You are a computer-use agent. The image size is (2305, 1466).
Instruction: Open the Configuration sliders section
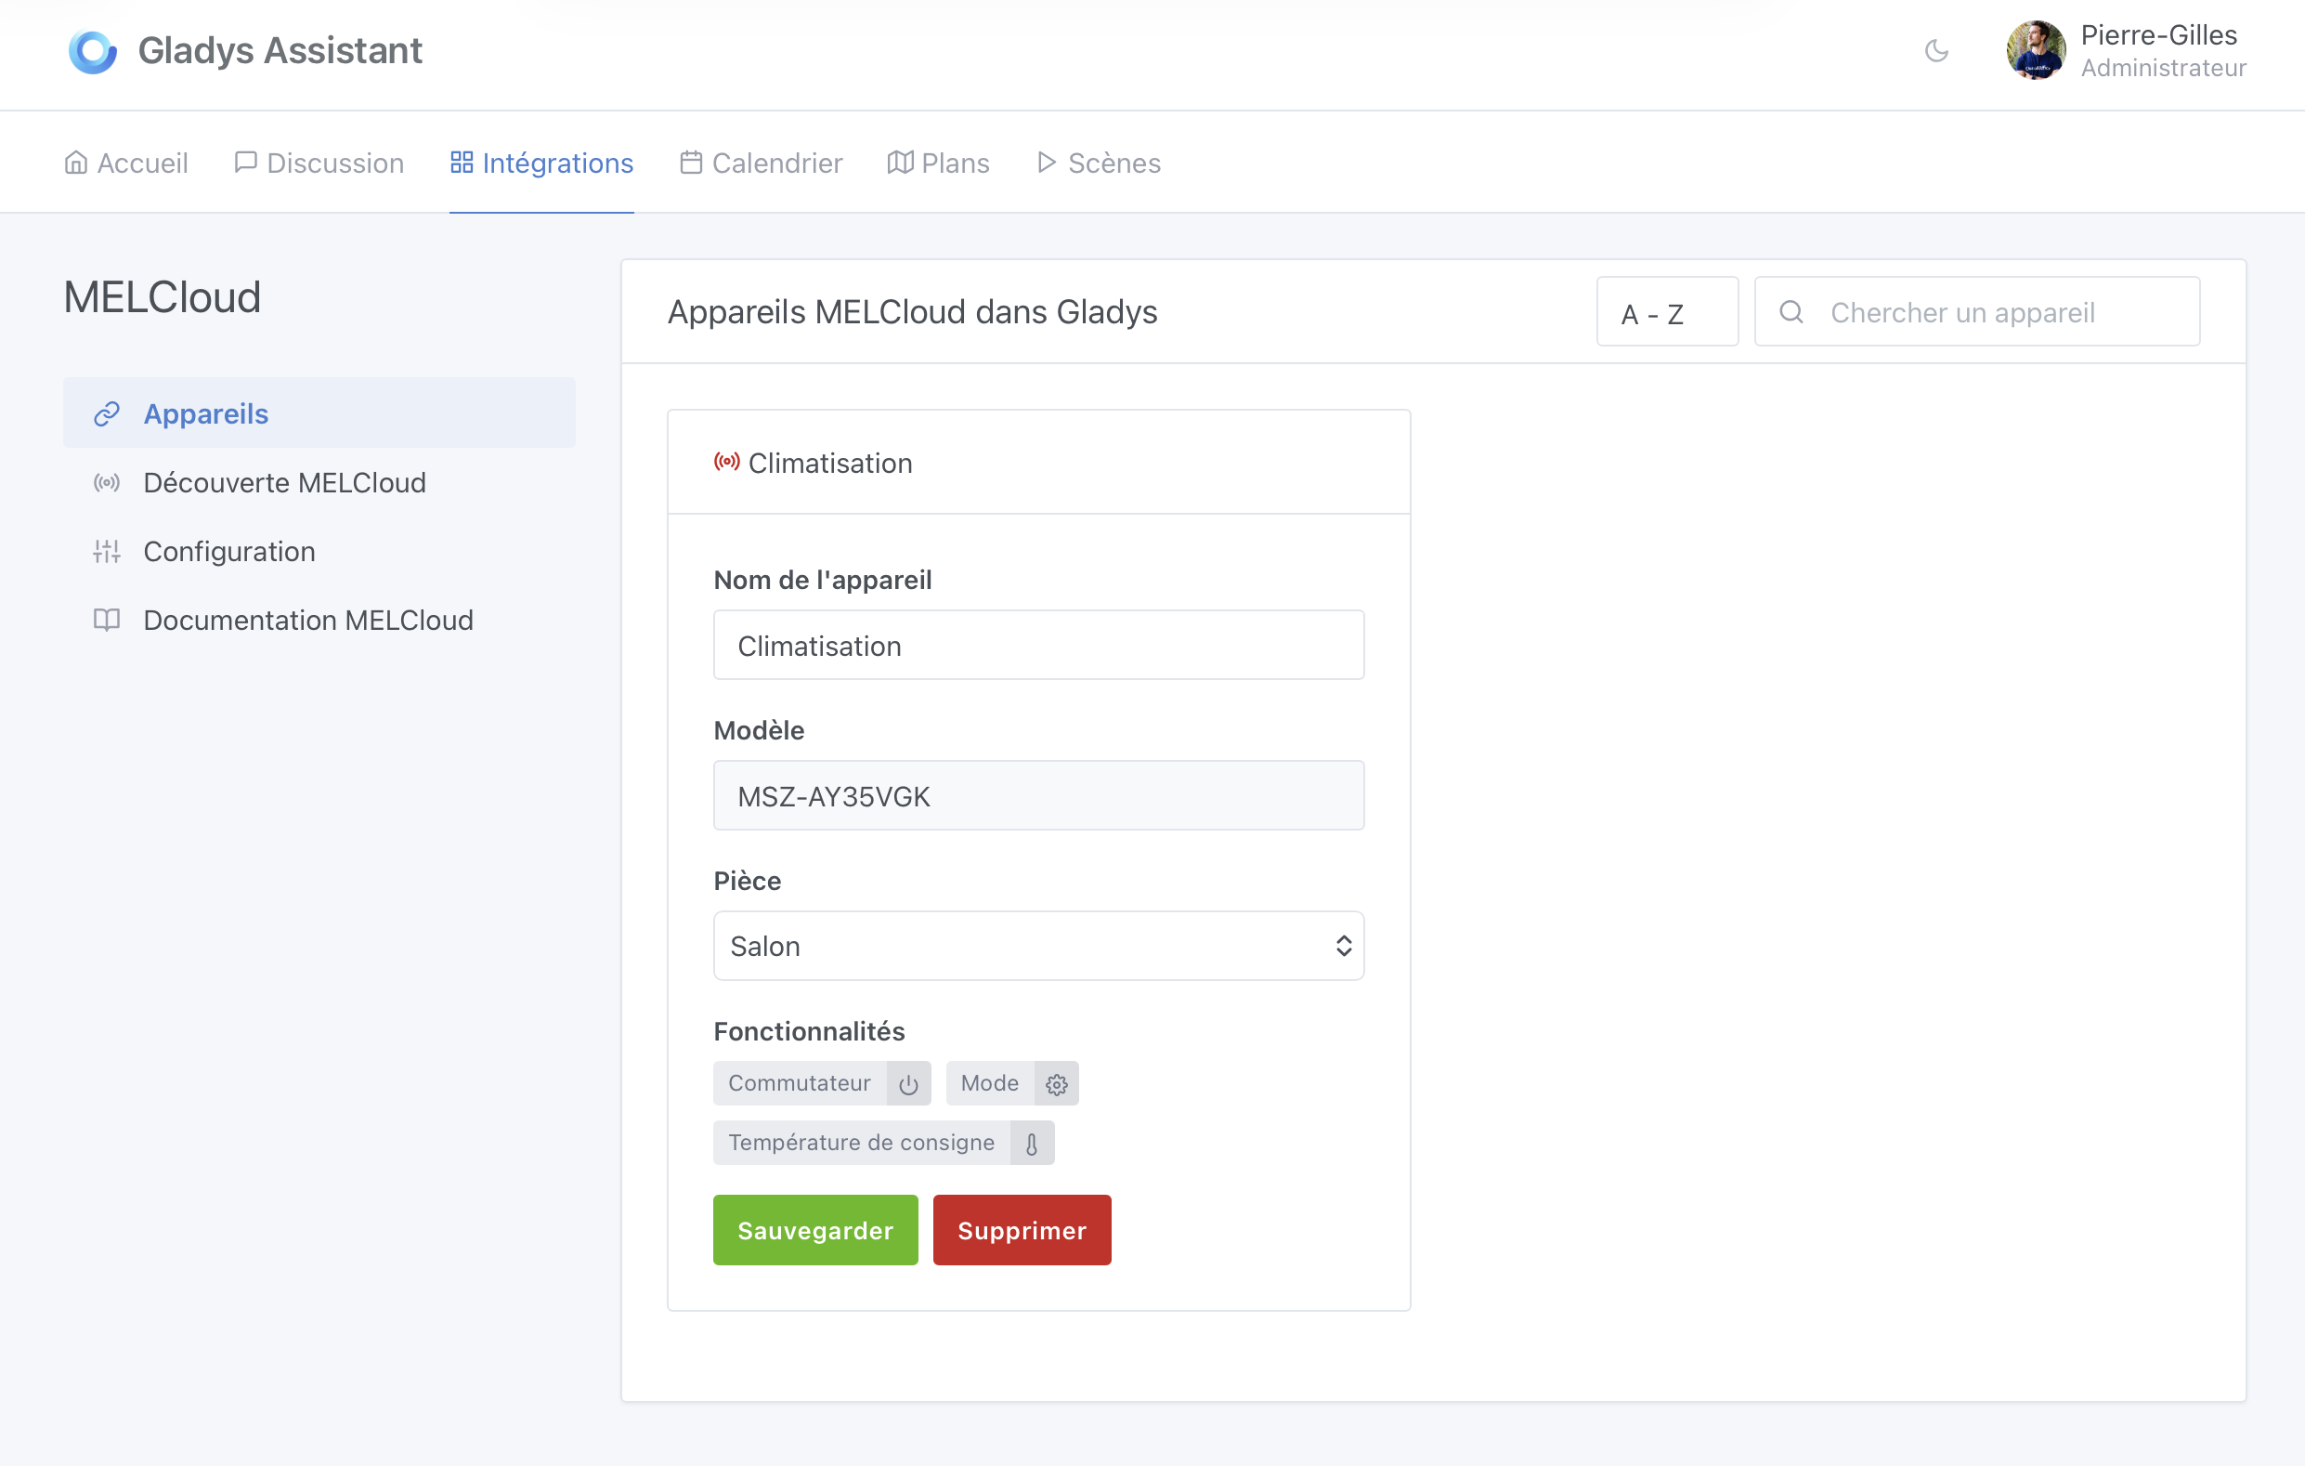click(106, 551)
